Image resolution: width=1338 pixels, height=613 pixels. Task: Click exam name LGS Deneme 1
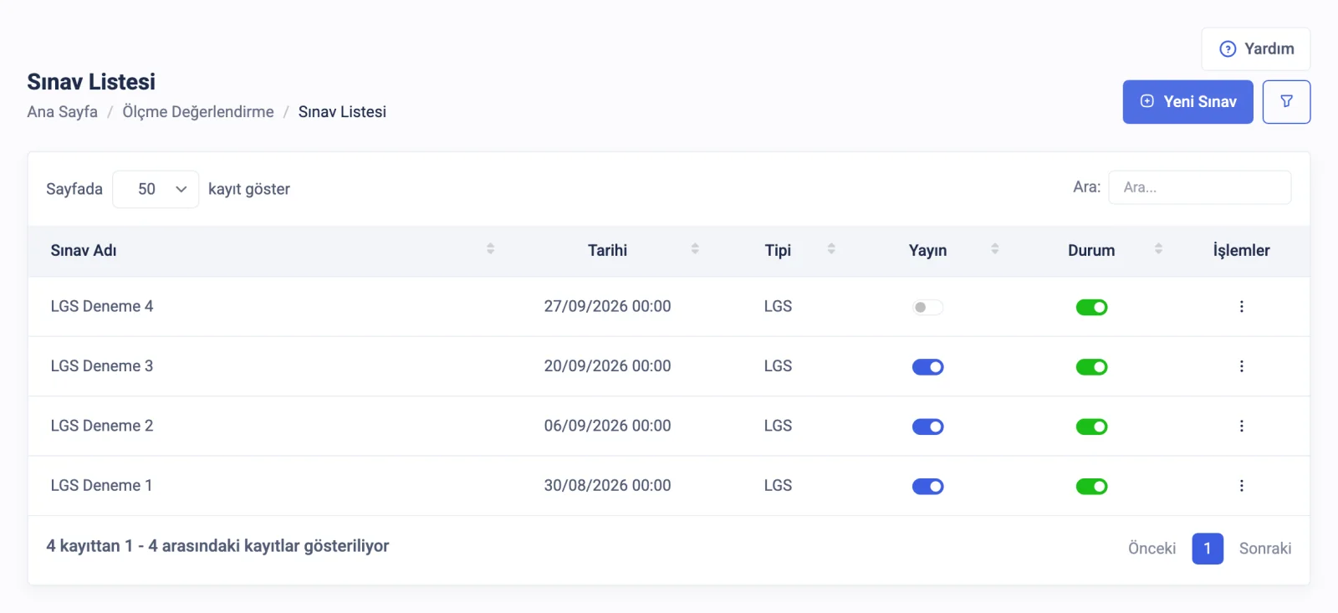tap(101, 486)
